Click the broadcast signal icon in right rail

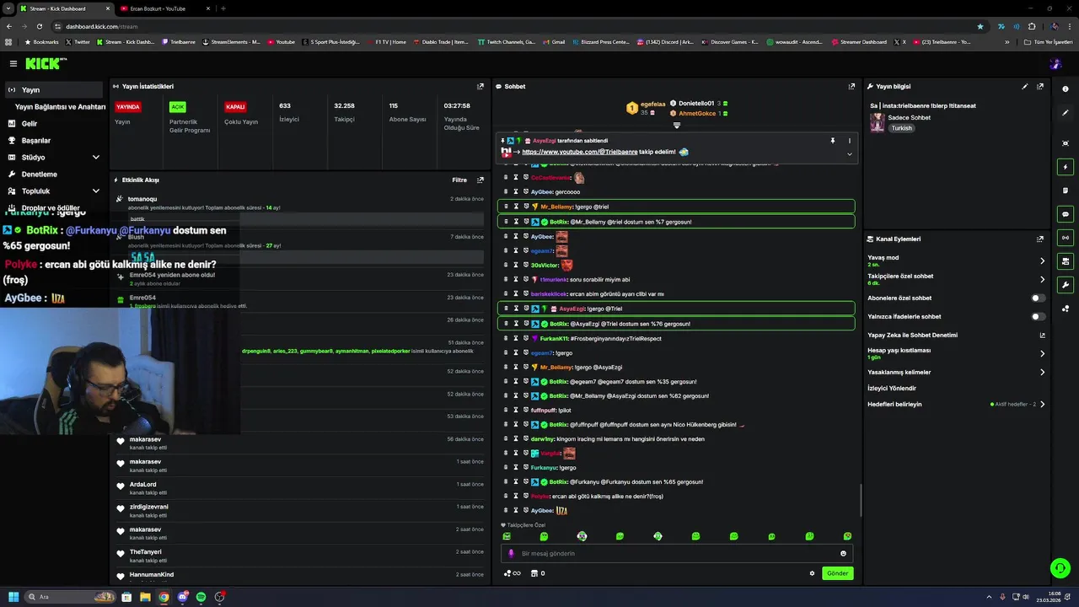pyautogui.click(x=1066, y=238)
